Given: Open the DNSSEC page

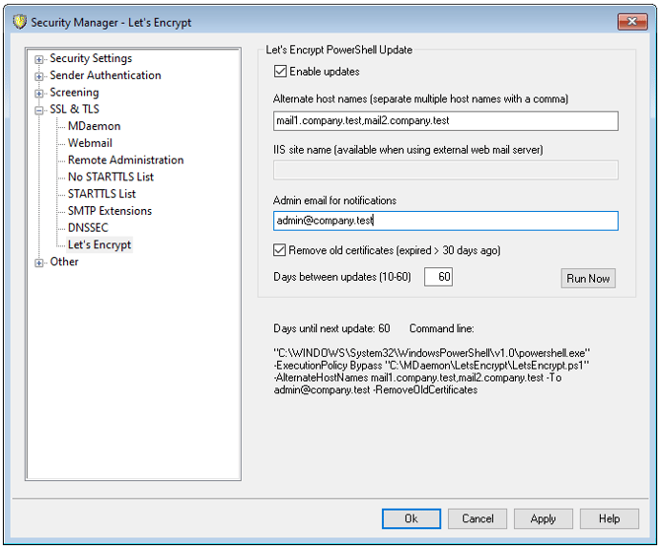Looking at the screenshot, I should coord(88,228).
